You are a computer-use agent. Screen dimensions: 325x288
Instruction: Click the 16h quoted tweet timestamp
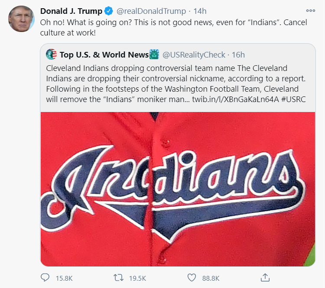coord(238,55)
